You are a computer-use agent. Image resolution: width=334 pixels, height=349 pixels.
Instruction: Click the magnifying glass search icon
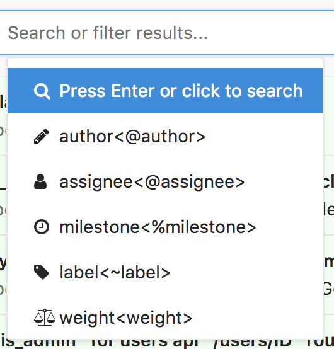42,91
